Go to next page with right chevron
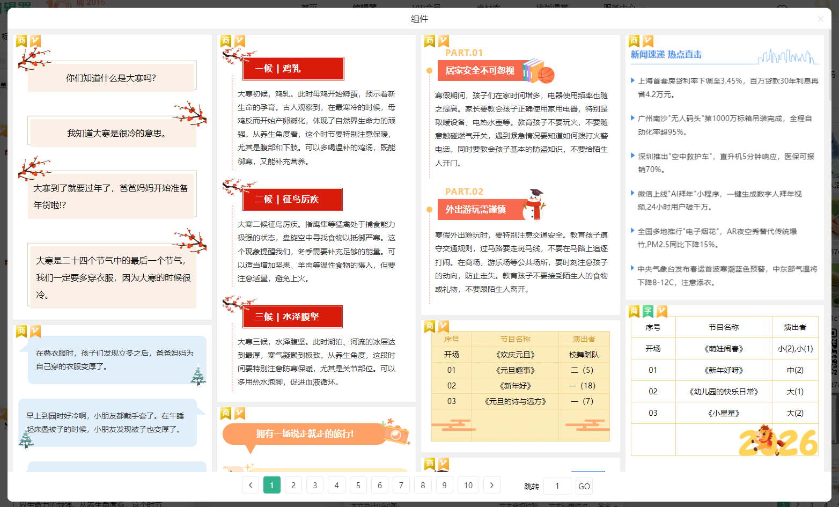 [491, 485]
